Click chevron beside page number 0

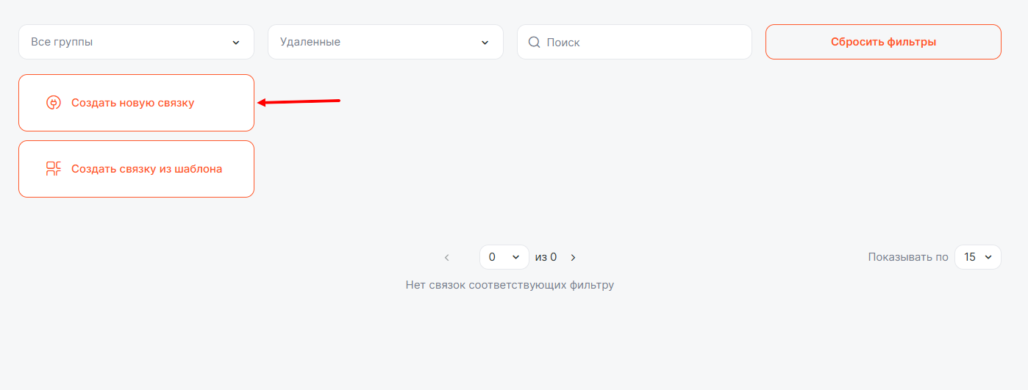[515, 258]
